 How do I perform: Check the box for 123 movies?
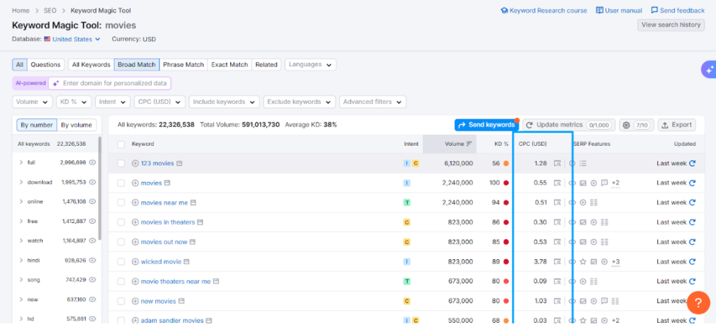pyautogui.click(x=121, y=163)
